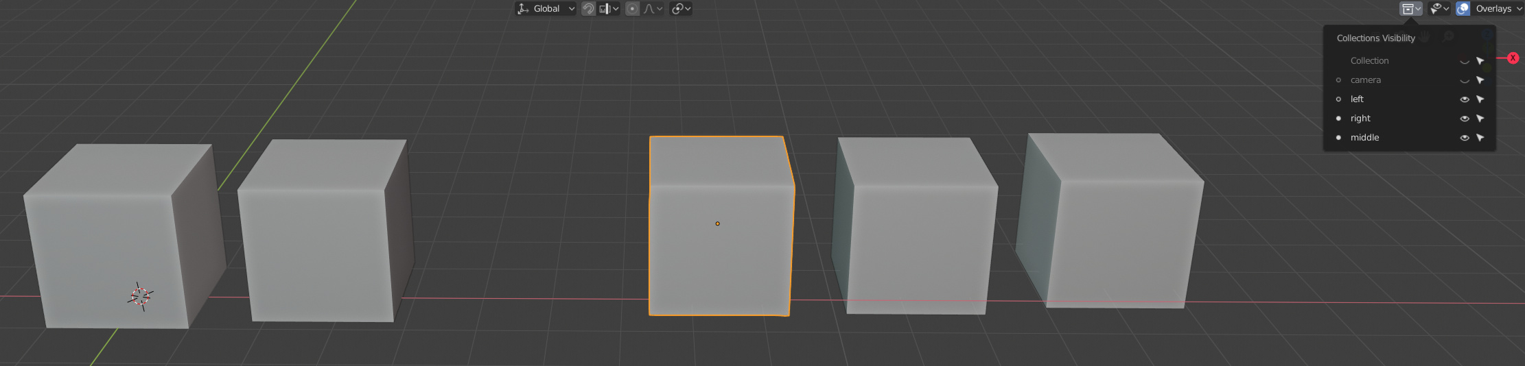1525x366 pixels.
Task: Toggle proportional editing button
Action: pos(633,8)
